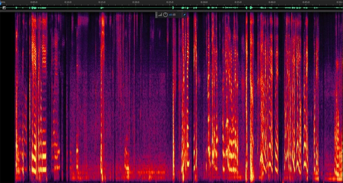Move to 0:35.0 on the time ruler
Screen dimensions: 343x183
click(238, 2)
